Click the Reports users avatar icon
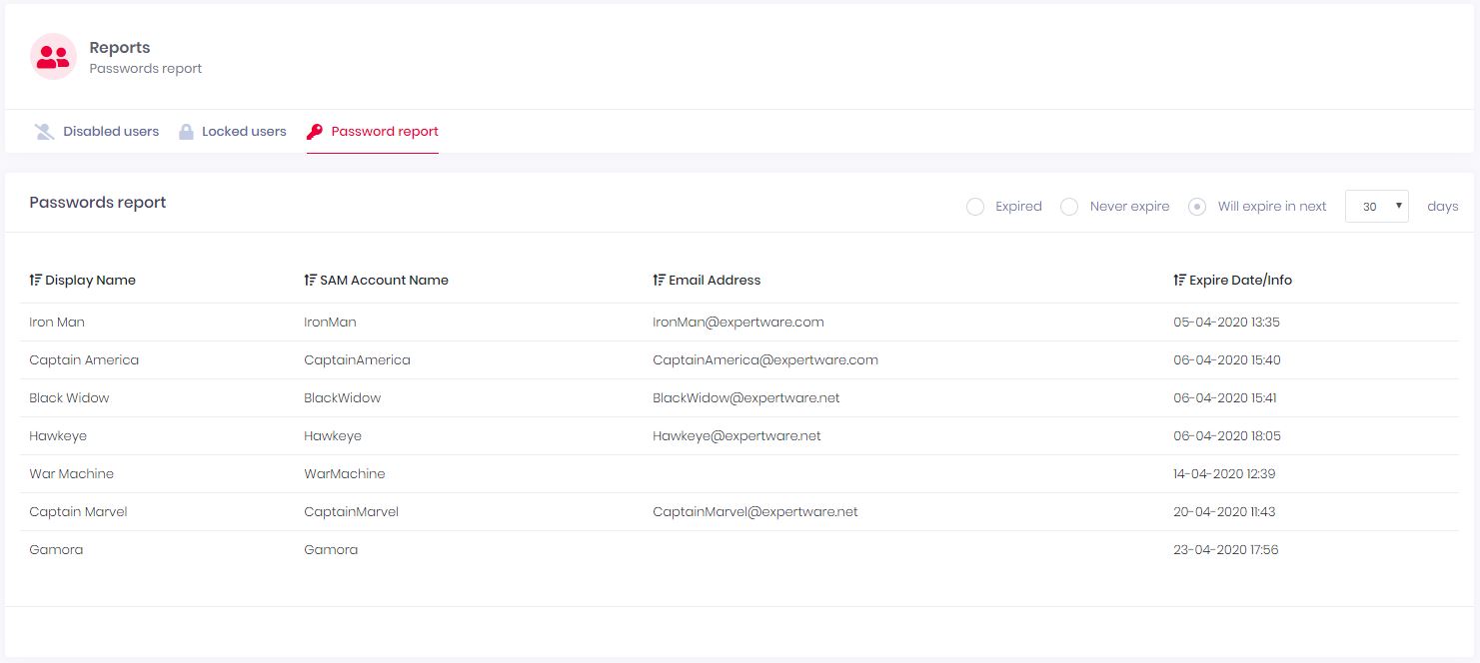 (53, 57)
